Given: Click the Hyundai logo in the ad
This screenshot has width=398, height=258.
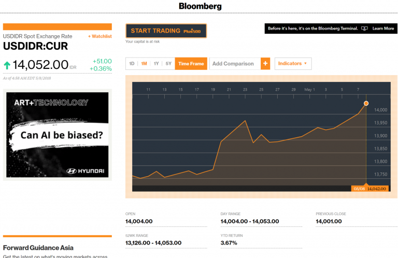Looking at the screenshot, I should (86, 170).
